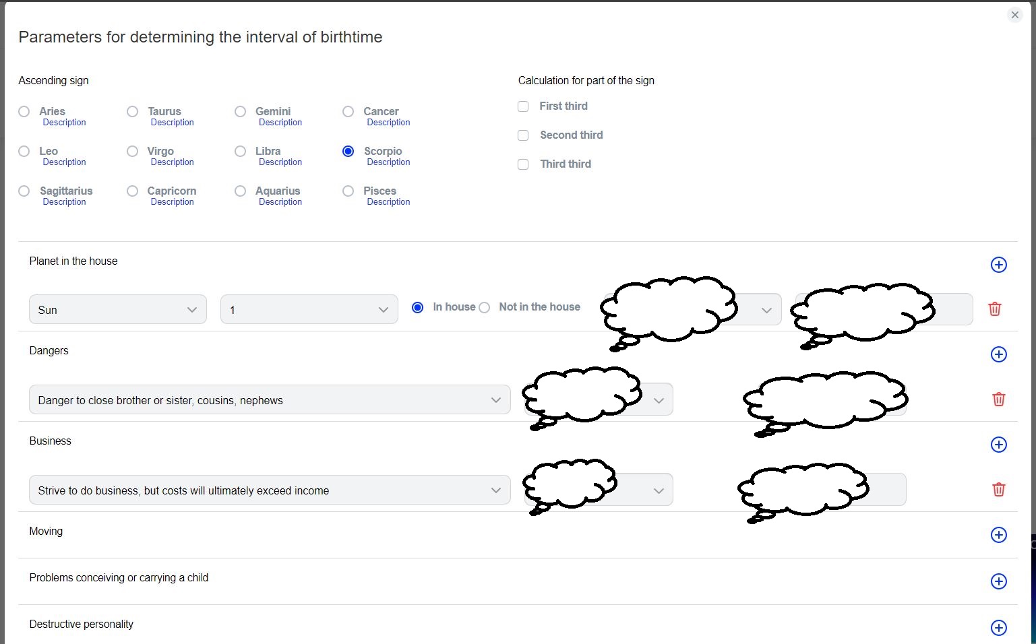The width and height of the screenshot is (1036, 644).
Task: Remove the Business row via trash icon
Action: coord(998,490)
